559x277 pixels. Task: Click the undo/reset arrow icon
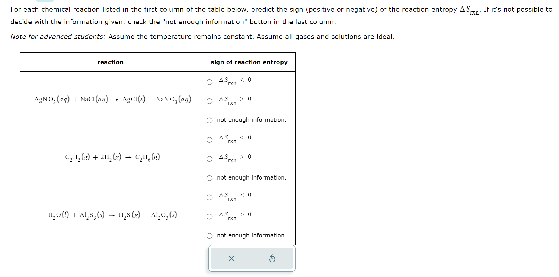click(272, 259)
